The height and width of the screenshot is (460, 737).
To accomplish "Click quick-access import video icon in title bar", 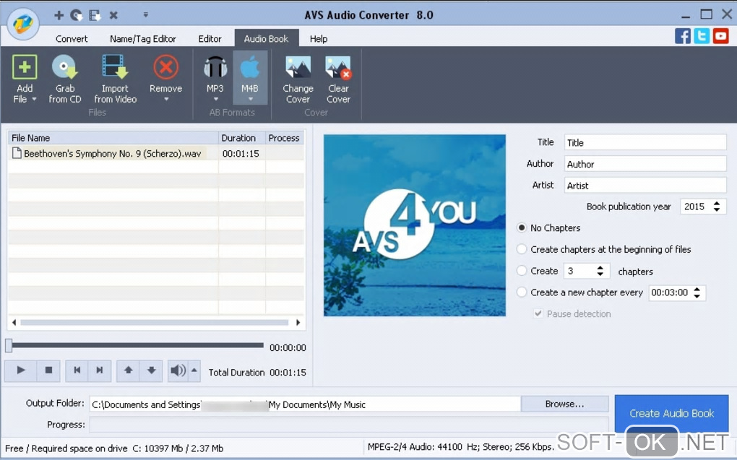I will (95, 15).
